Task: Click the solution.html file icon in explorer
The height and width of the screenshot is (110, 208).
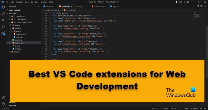Action: pyautogui.click(x=15, y=34)
